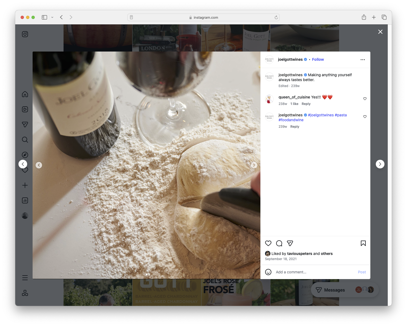Open reader page icon in address bar
407x326 pixels.
[x=131, y=17]
